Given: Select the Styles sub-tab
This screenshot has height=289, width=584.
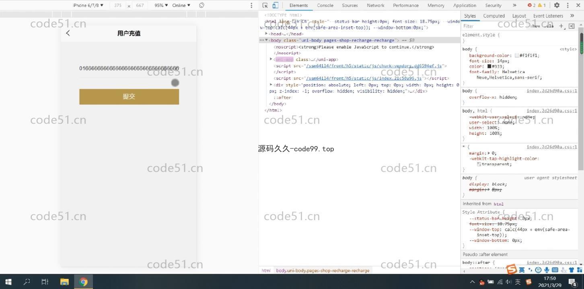Looking at the screenshot, I should coord(470,16).
